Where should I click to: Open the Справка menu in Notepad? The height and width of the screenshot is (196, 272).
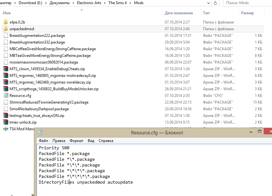coord(106,141)
